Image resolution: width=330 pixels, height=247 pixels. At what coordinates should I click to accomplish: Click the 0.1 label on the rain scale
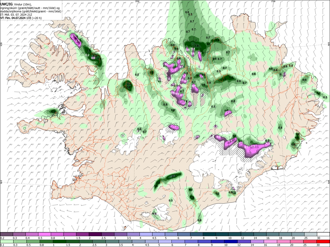point(2,245)
